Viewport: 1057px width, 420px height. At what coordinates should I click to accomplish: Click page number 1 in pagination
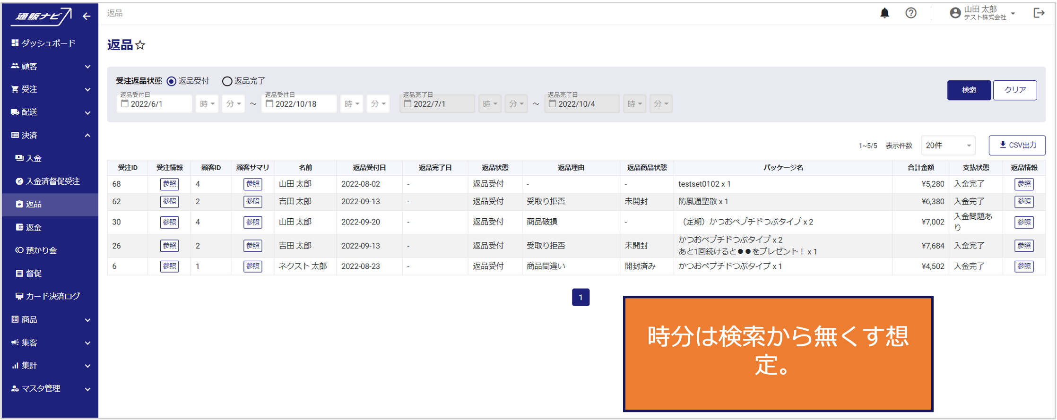(x=580, y=297)
